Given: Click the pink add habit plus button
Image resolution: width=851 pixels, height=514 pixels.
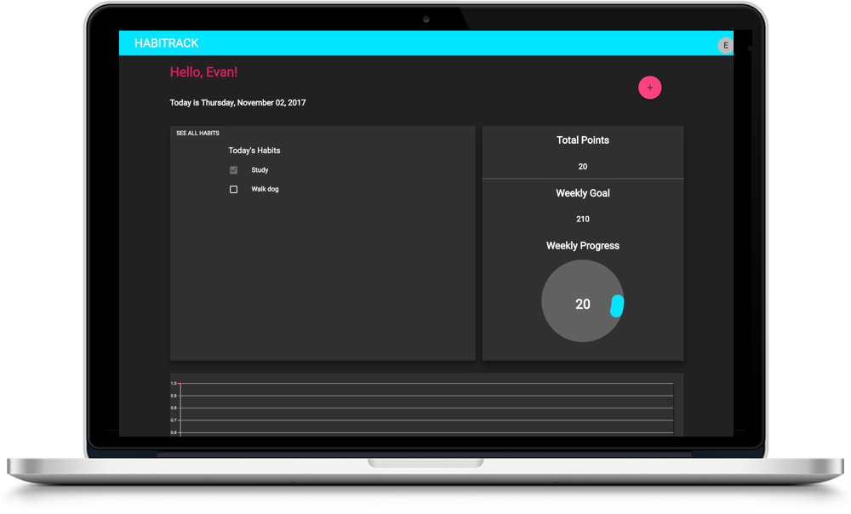Looking at the screenshot, I should tap(650, 88).
